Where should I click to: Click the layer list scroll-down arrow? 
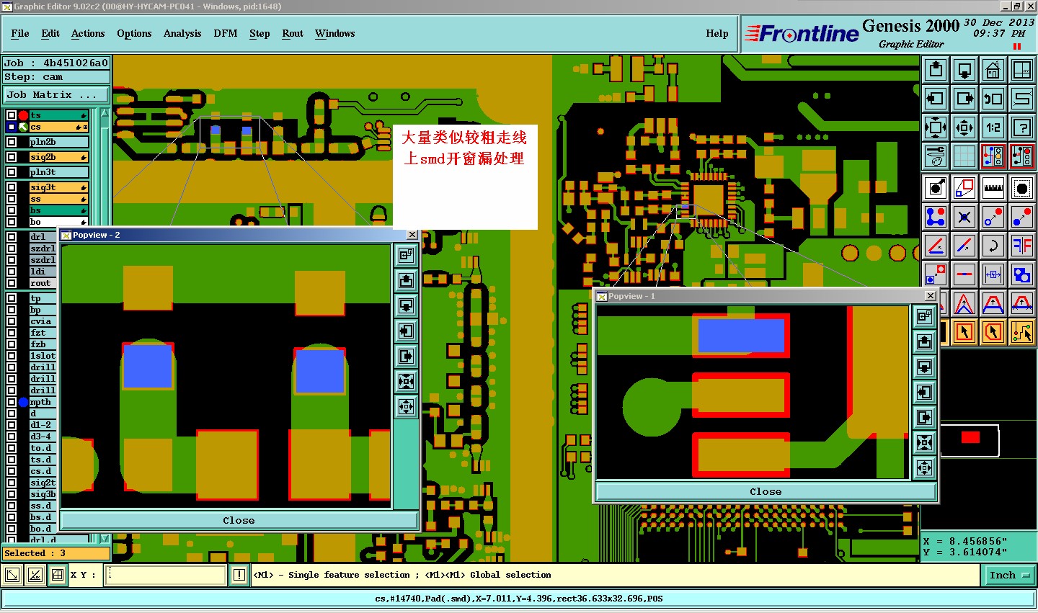pyautogui.click(x=105, y=538)
